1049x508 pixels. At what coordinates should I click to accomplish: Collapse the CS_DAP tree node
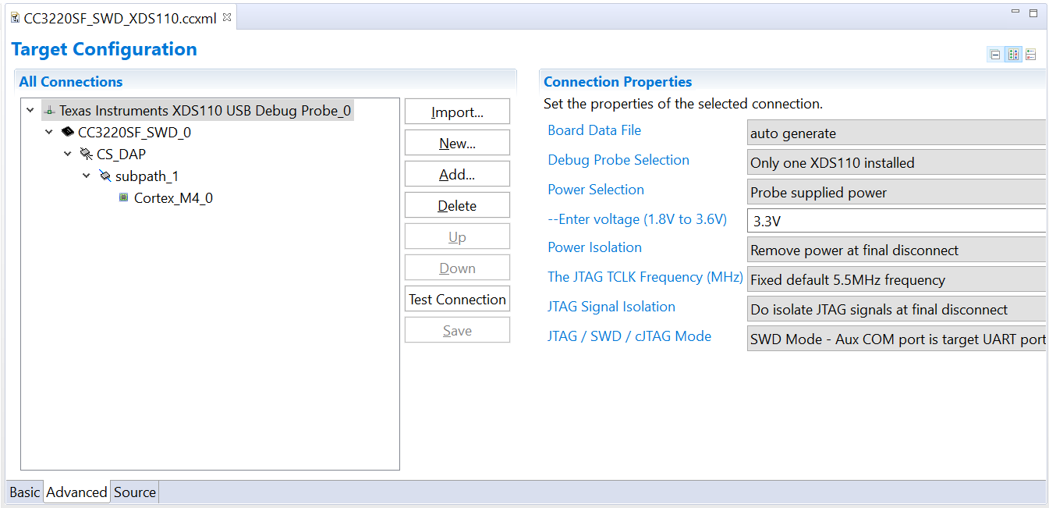[x=68, y=155]
